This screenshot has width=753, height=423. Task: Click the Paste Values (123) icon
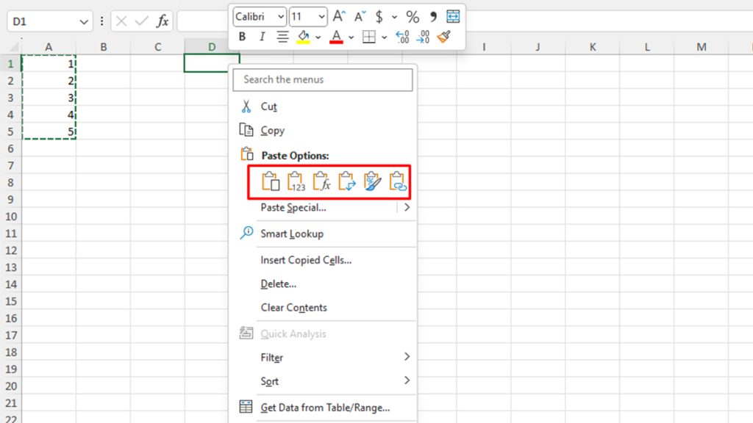point(296,182)
